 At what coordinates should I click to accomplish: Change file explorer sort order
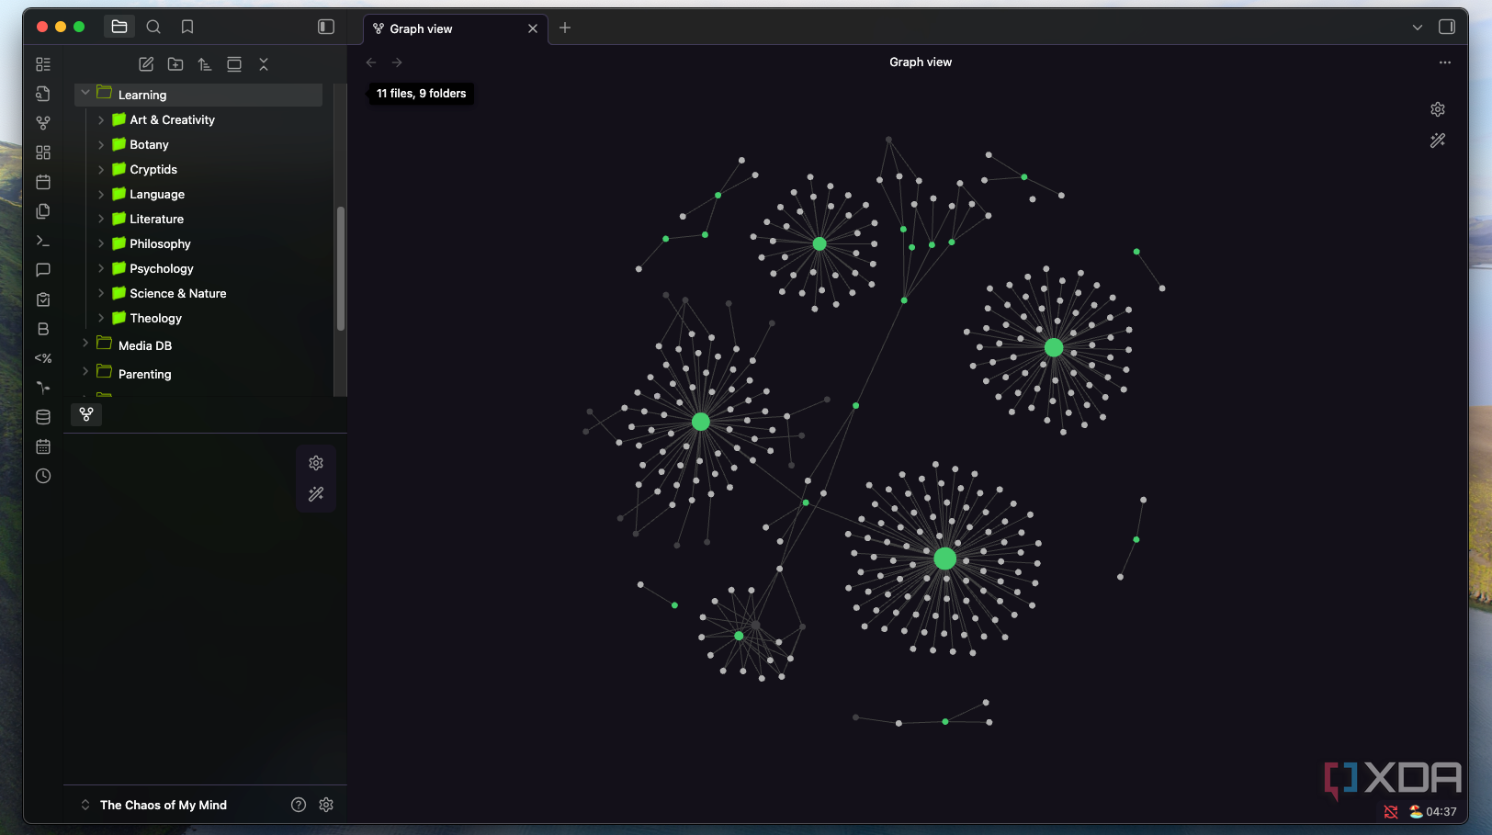pyautogui.click(x=205, y=64)
